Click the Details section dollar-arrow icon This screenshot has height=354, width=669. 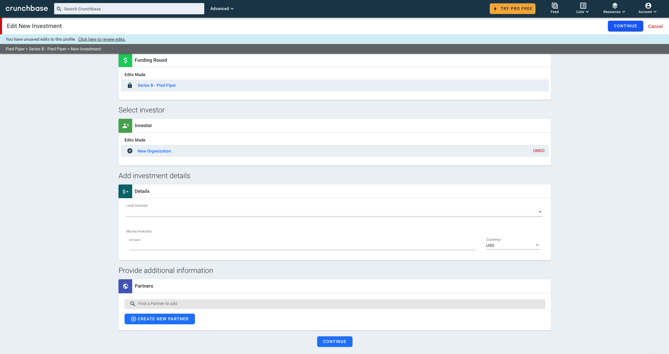click(125, 192)
